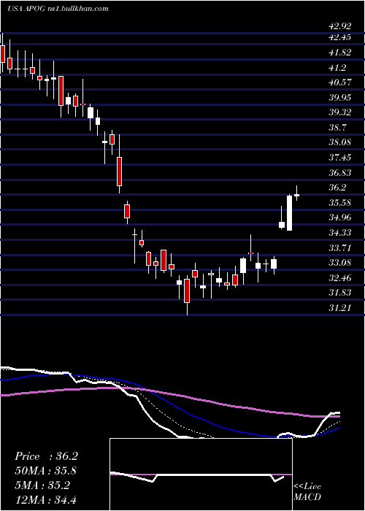
Task: Click the 40.57 price axis label
Action: pos(340,82)
